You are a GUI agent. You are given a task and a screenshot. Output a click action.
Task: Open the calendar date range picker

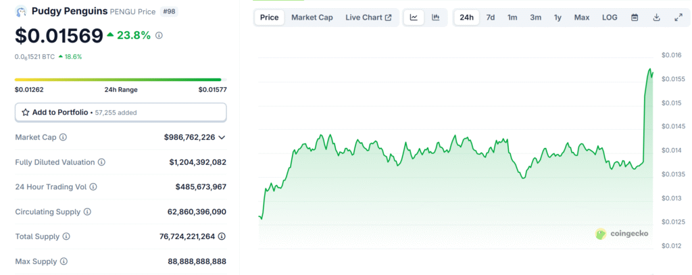(x=635, y=18)
